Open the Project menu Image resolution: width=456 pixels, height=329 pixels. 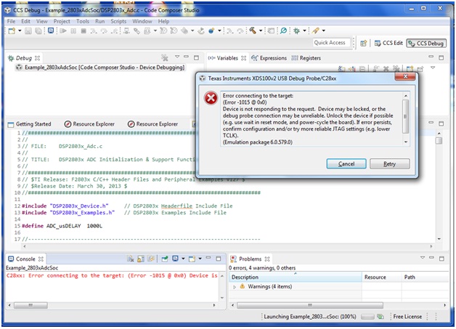click(x=62, y=21)
